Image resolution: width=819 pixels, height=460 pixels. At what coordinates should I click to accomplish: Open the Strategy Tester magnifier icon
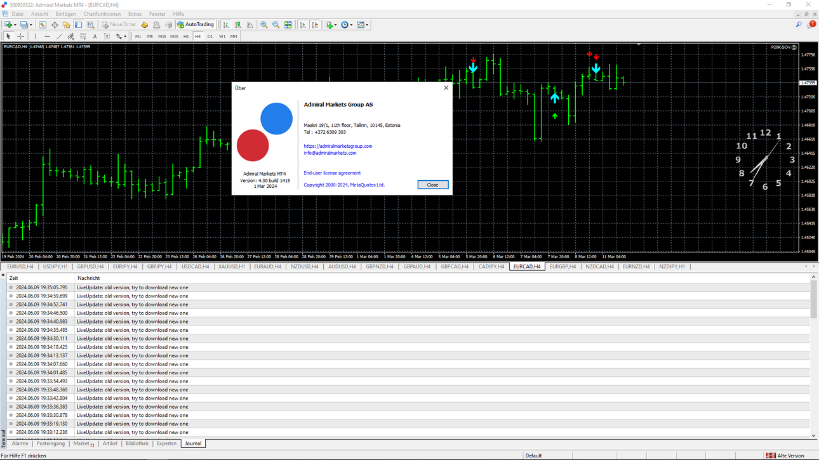[91, 25]
